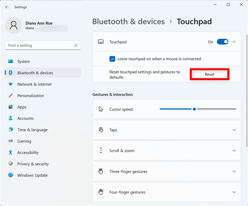This screenshot has height=206, width=248.
Task: Click the back arrow in Settings header
Action: [7, 7]
